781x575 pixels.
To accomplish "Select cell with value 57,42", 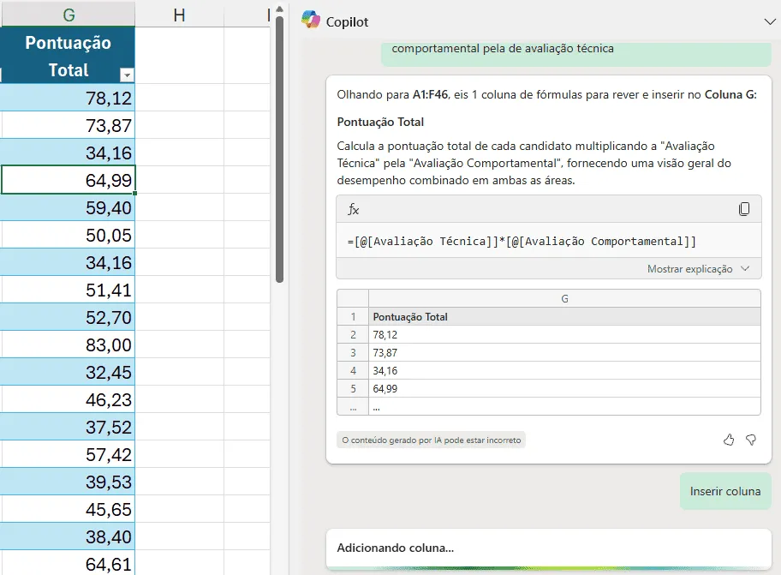I will tap(68, 454).
